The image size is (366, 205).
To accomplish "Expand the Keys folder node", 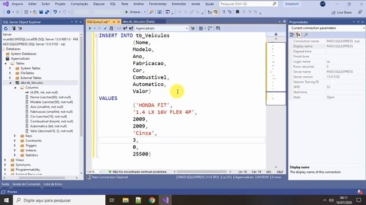I will [x=15, y=136].
